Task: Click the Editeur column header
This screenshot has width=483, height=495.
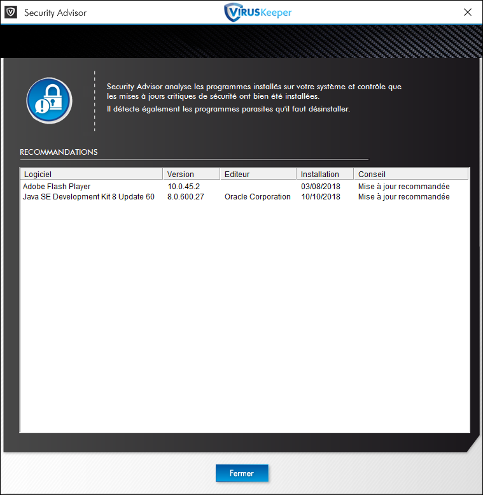Action: (x=258, y=174)
